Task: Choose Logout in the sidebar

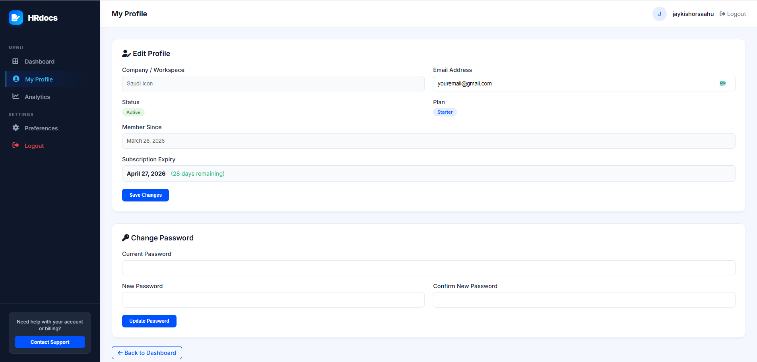Action: pos(50,145)
